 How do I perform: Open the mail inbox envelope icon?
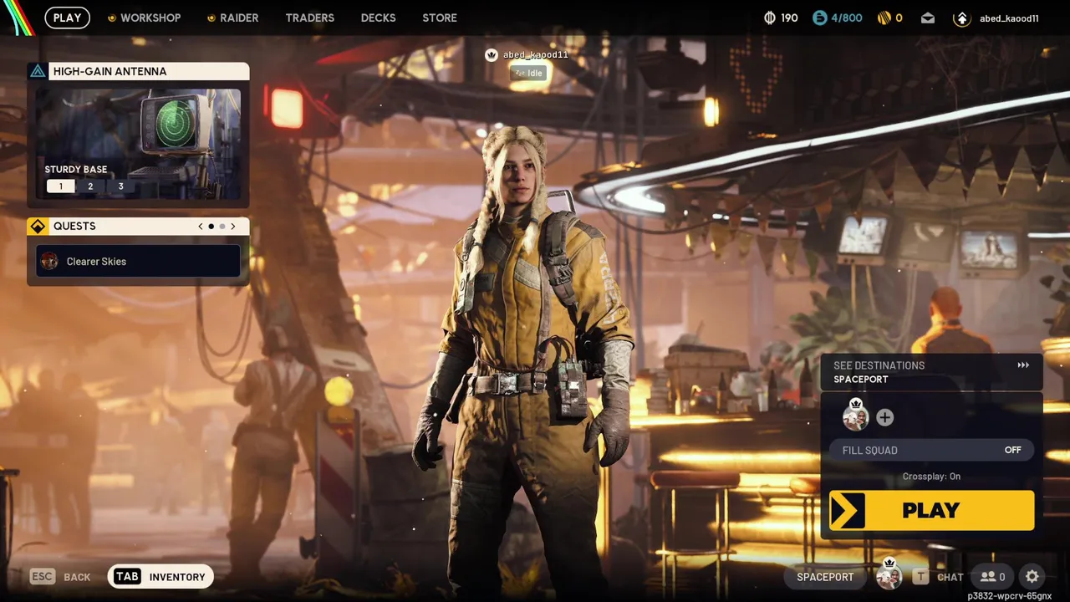pos(928,18)
